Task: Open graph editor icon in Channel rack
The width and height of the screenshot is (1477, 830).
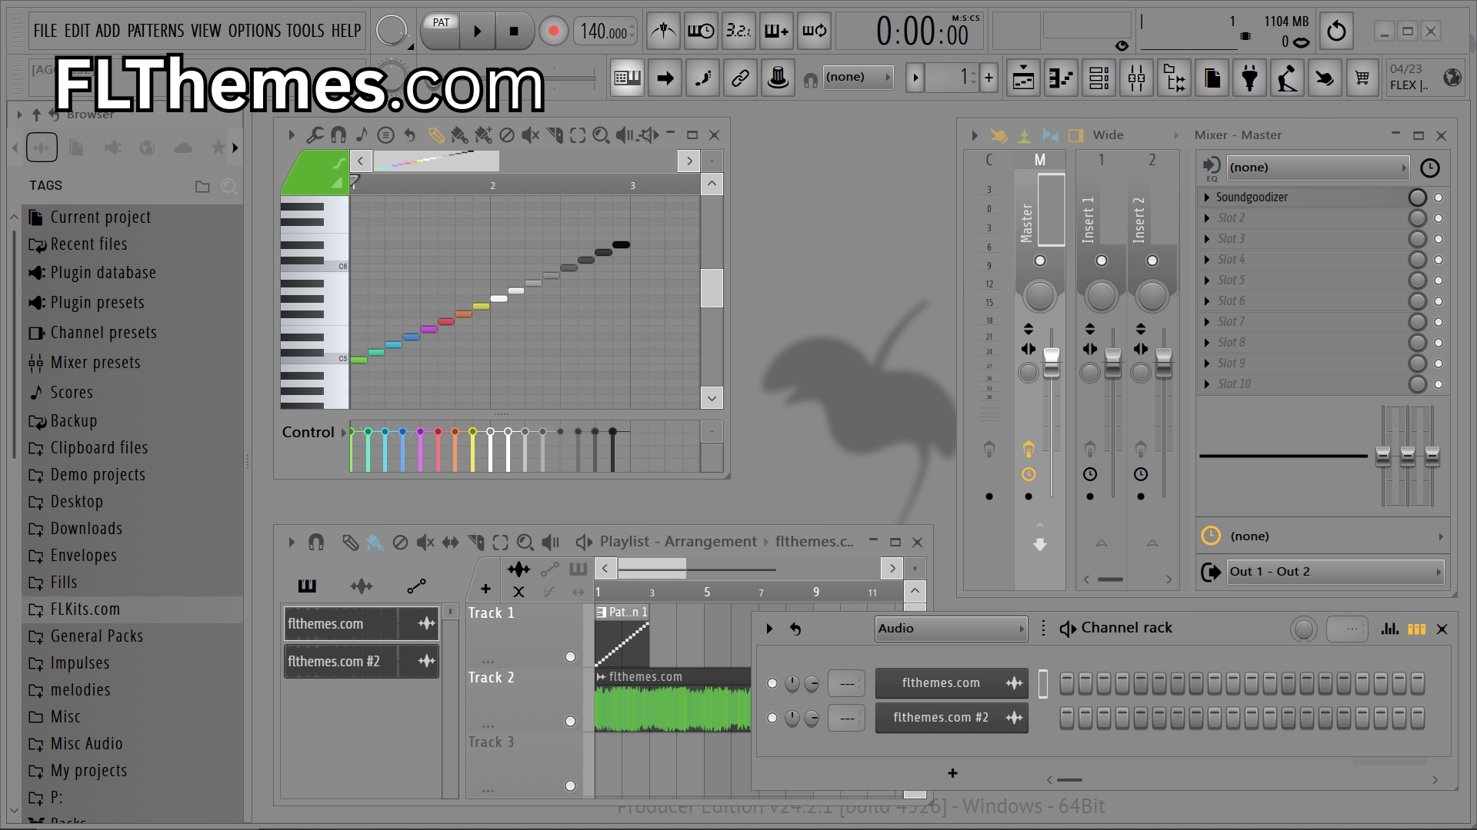Action: pos(1389,629)
